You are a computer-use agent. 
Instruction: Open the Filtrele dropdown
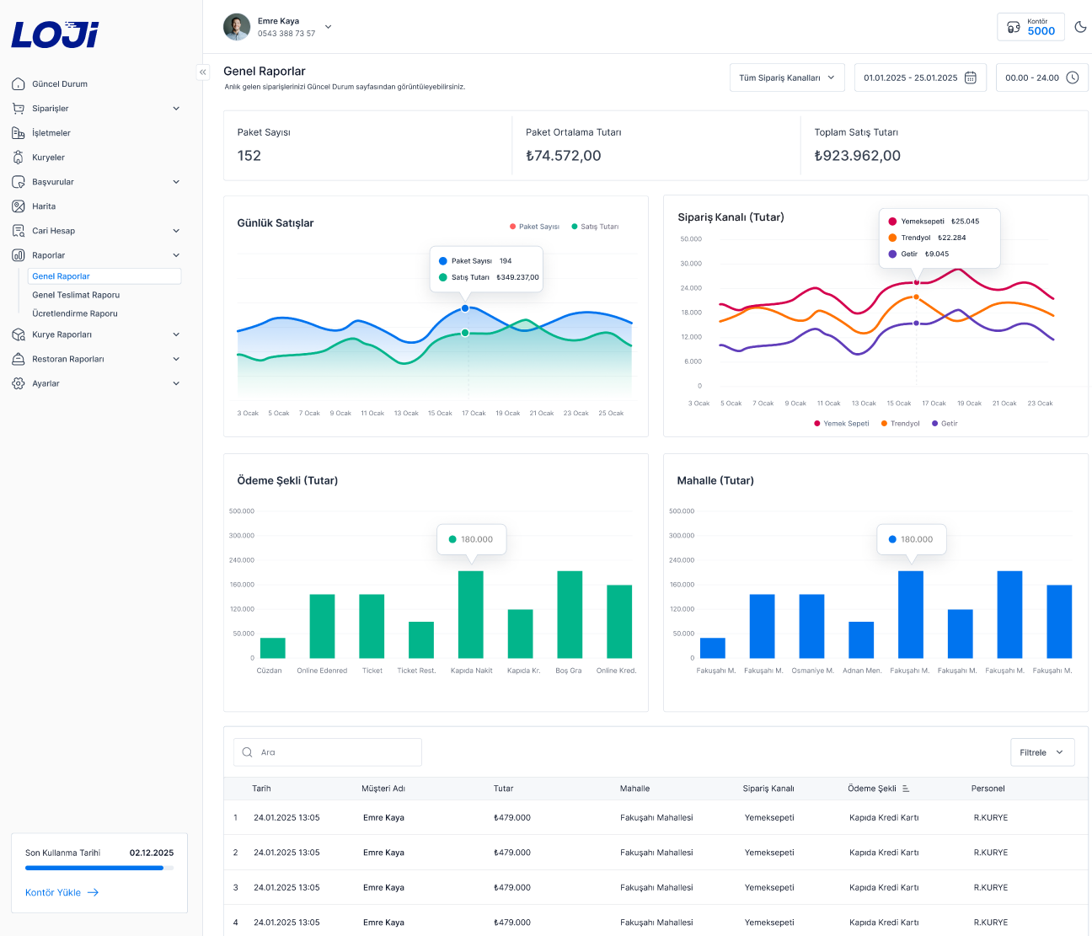click(1041, 752)
